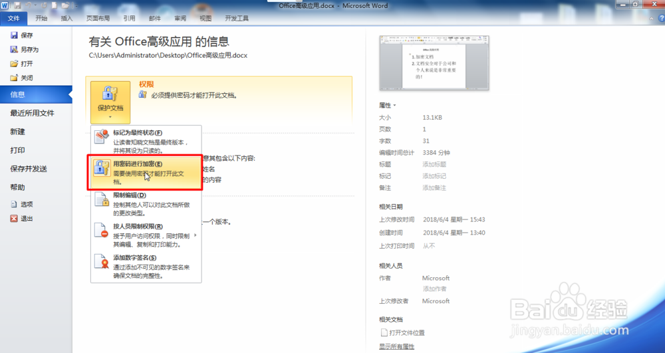Click the 权限 heading text

[x=146, y=84]
